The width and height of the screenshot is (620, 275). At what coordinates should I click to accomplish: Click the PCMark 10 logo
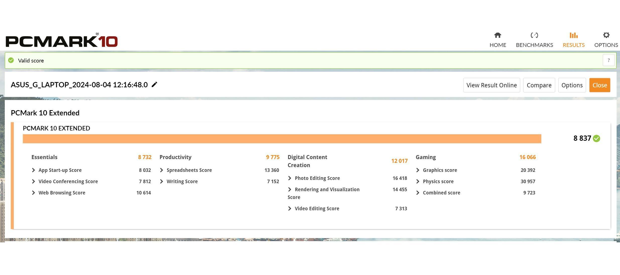pyautogui.click(x=62, y=40)
